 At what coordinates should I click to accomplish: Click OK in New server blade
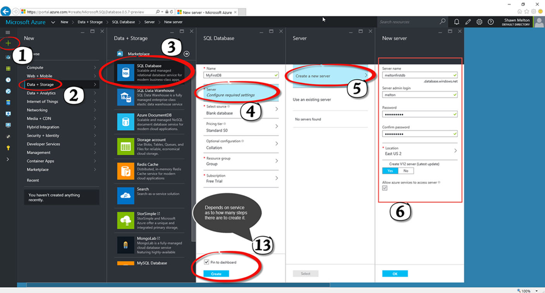(395, 274)
